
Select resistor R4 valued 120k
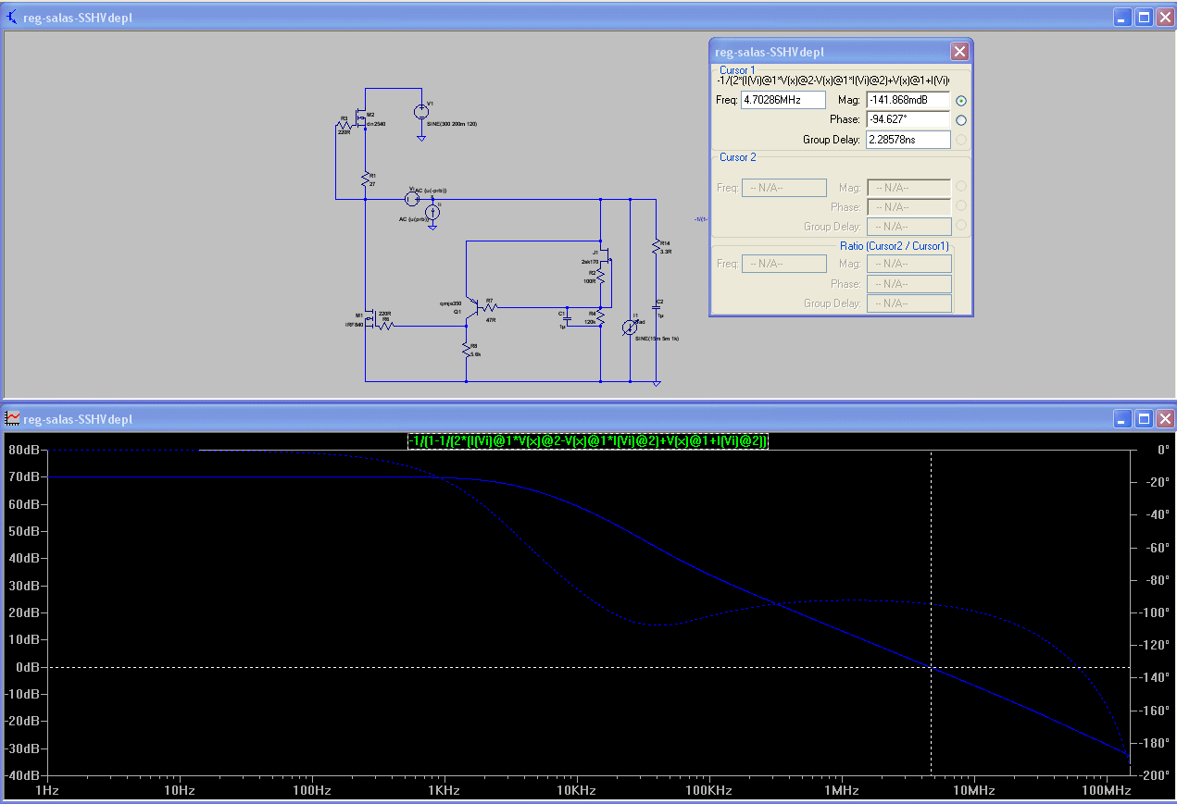point(601,317)
